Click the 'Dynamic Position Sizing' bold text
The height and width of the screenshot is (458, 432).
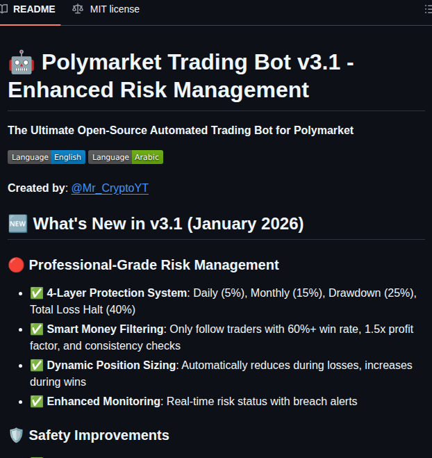click(x=111, y=366)
